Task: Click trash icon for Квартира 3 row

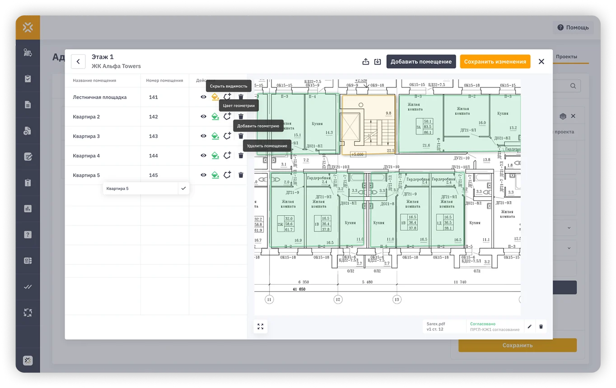Action: tap(241, 136)
